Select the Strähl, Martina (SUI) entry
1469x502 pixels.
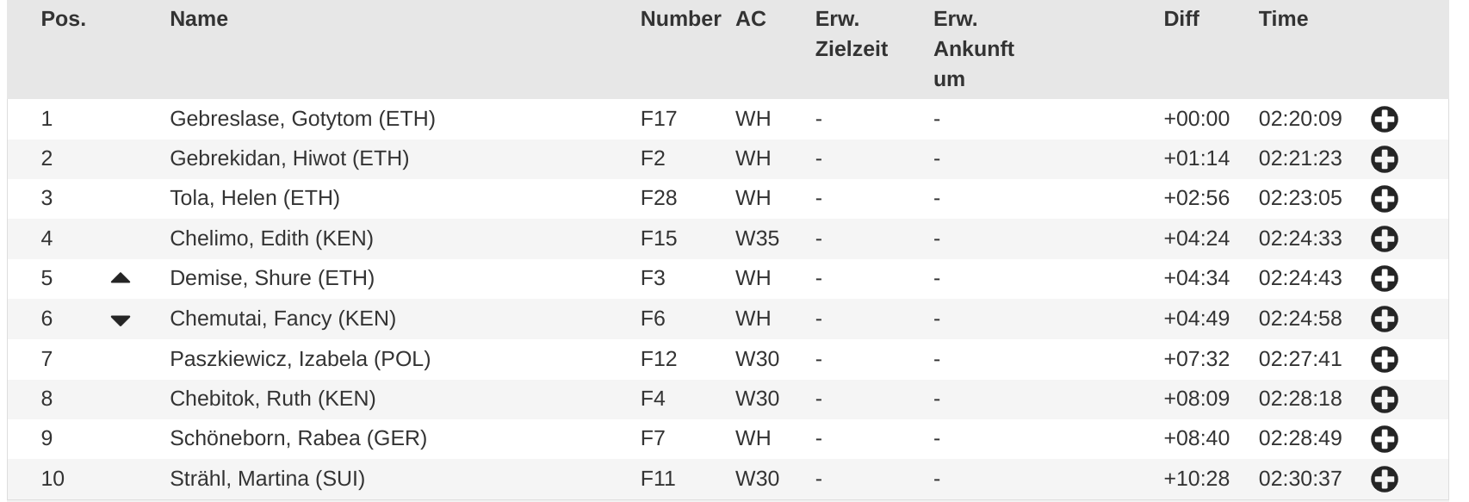(267, 478)
